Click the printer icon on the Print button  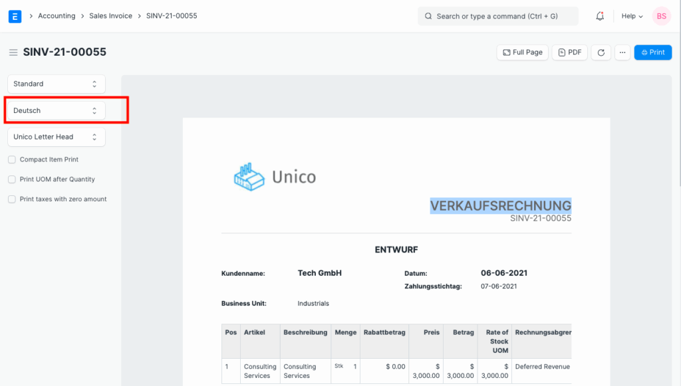click(x=643, y=52)
